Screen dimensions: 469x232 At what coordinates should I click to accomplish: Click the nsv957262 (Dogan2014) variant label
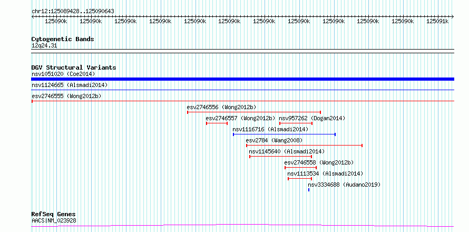tap(311, 118)
